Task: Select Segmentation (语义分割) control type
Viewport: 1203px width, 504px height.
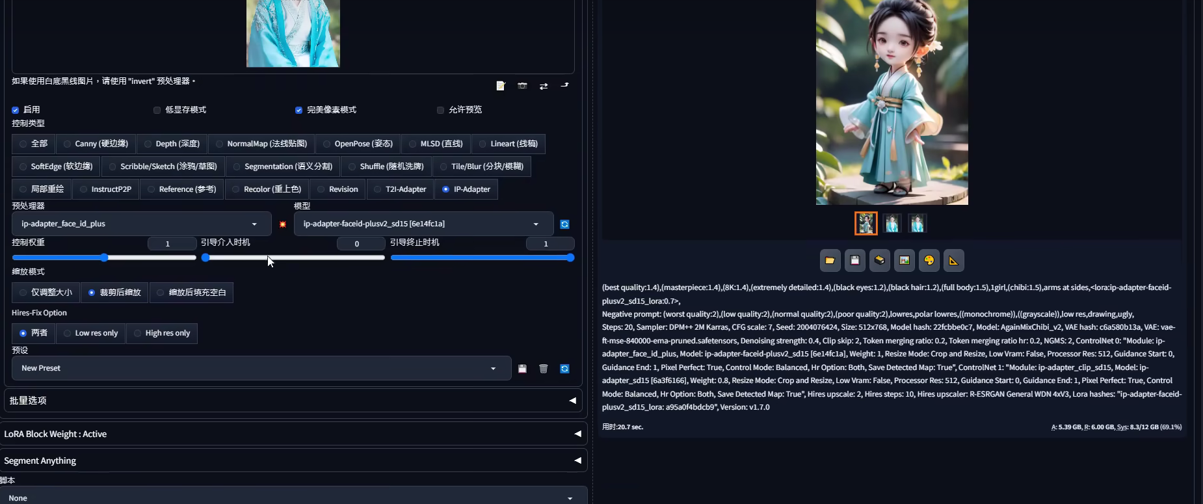Action: click(x=283, y=166)
